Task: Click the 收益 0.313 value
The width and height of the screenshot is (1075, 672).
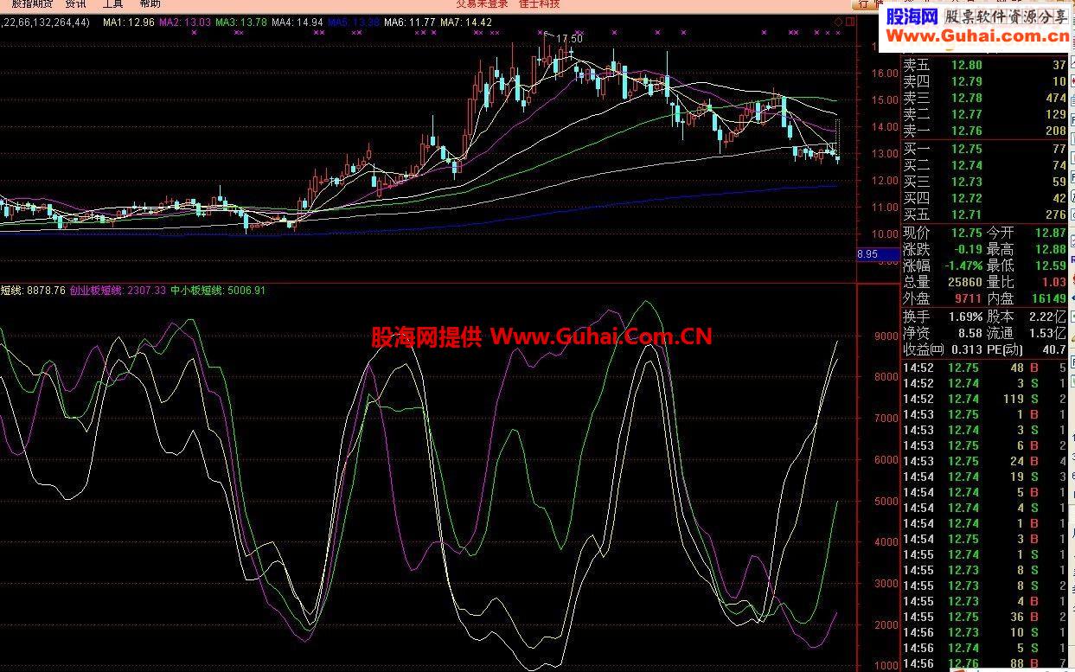Action: (x=965, y=349)
